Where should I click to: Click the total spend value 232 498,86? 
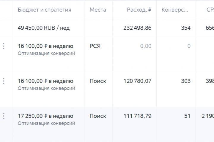137,28
